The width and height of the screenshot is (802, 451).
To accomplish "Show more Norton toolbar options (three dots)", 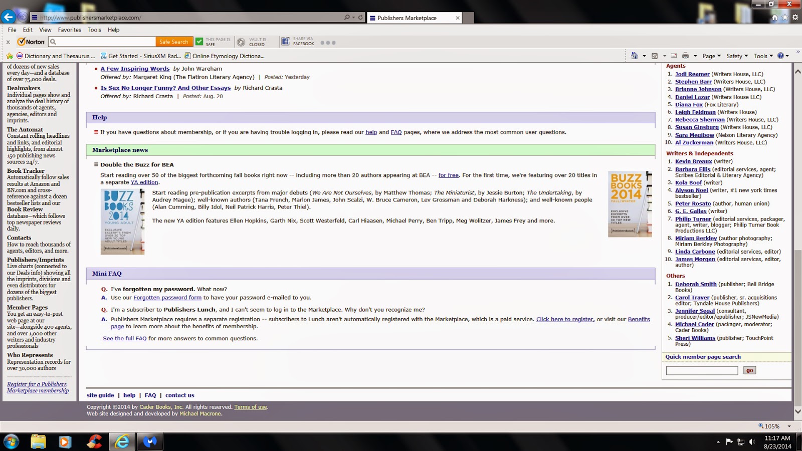I will pyautogui.click(x=328, y=43).
